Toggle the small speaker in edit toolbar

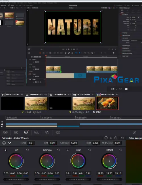tap(113, 53)
